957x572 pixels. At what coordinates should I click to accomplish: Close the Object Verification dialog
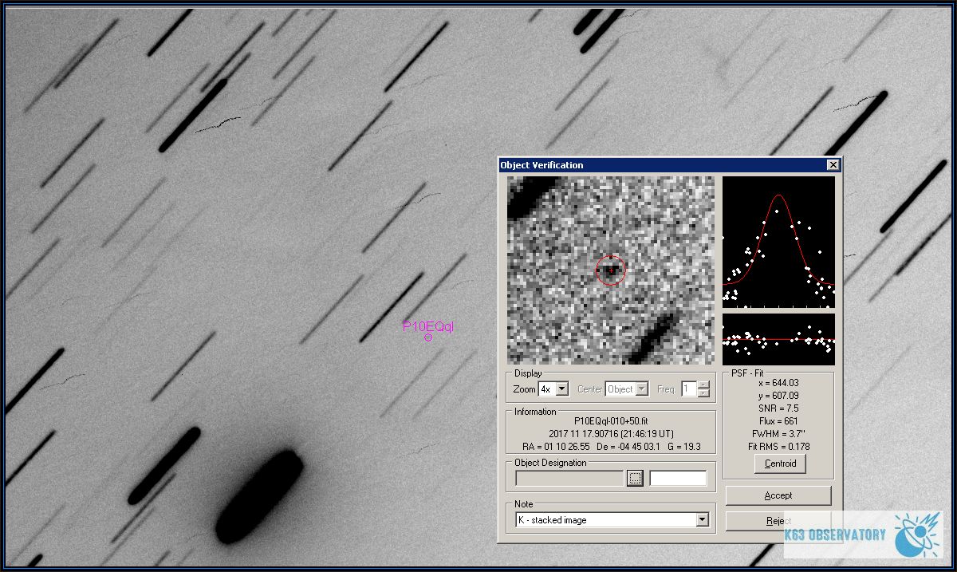tap(833, 165)
